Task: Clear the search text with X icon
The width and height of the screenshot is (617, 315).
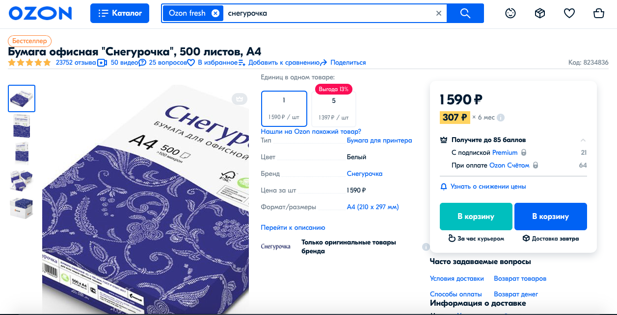Action: pos(439,13)
